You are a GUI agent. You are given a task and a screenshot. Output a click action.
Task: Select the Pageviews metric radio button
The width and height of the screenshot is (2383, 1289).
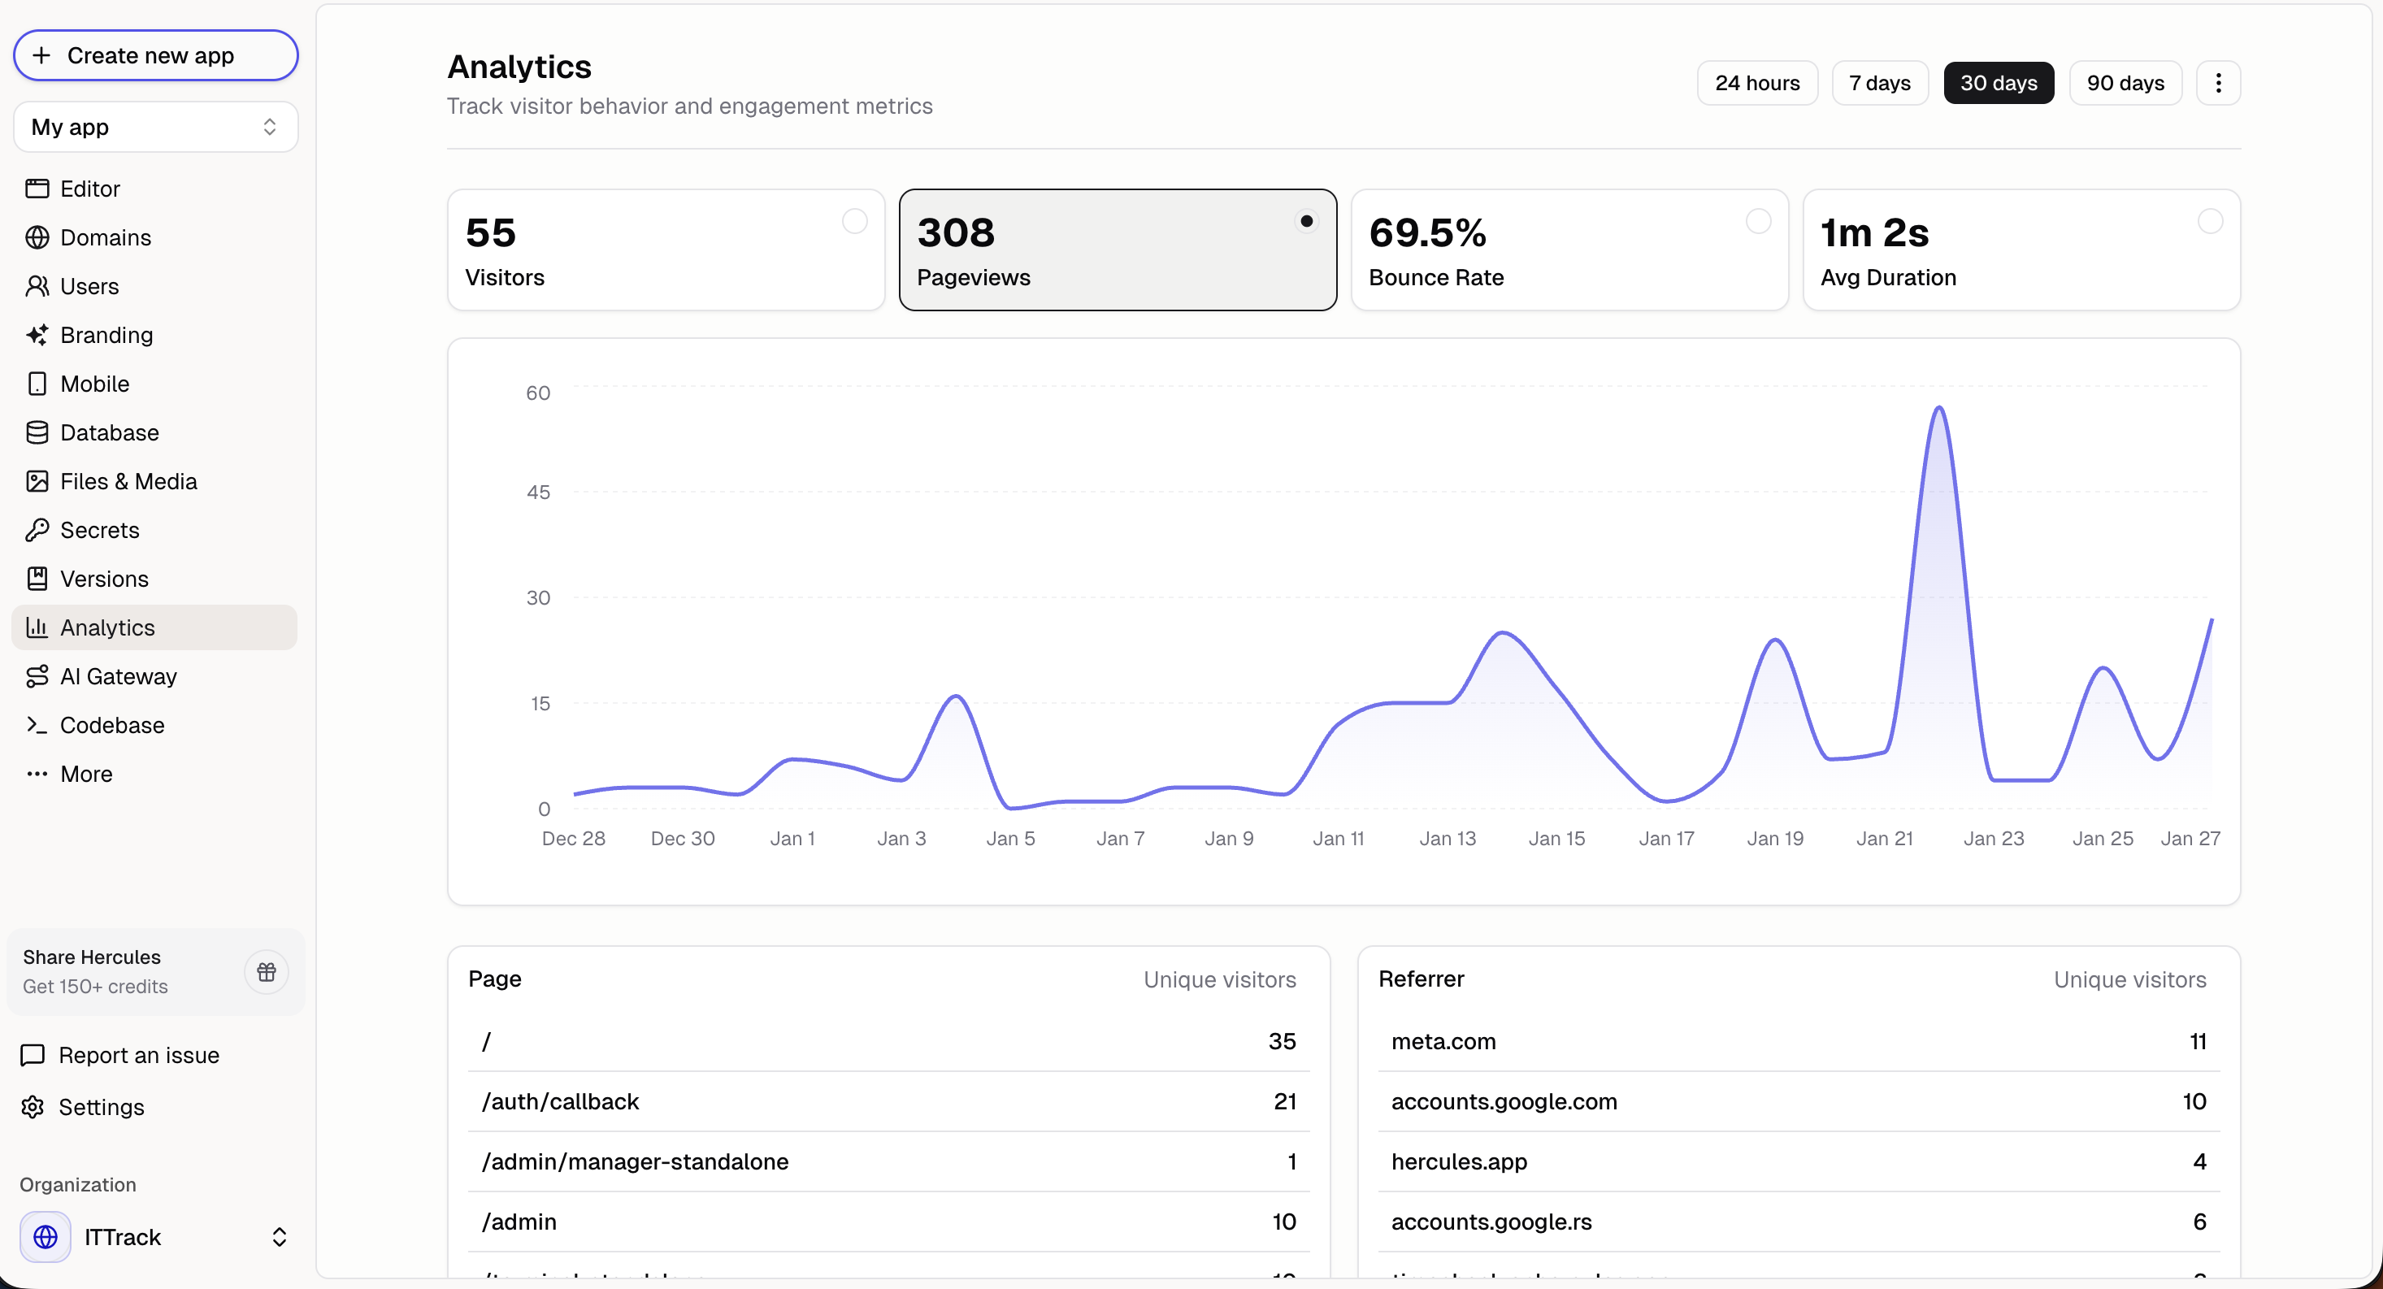(1306, 221)
